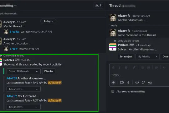Open thread link #46752
The image size is (169, 113).
[x=12, y=96]
